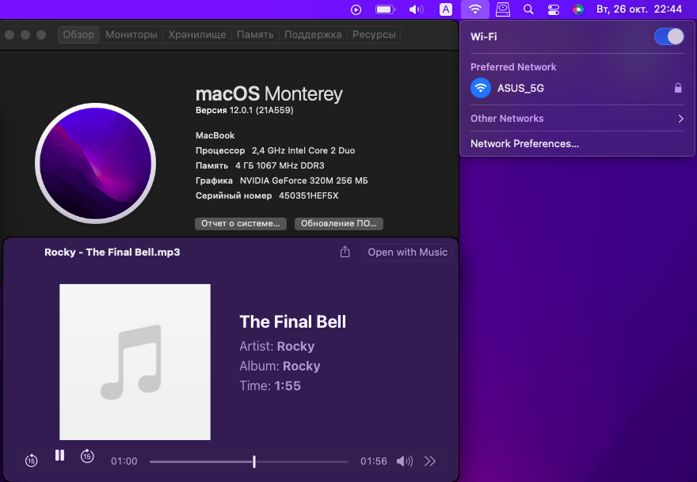
Task: Click the 'MacBook' model name text
Action: (x=215, y=135)
